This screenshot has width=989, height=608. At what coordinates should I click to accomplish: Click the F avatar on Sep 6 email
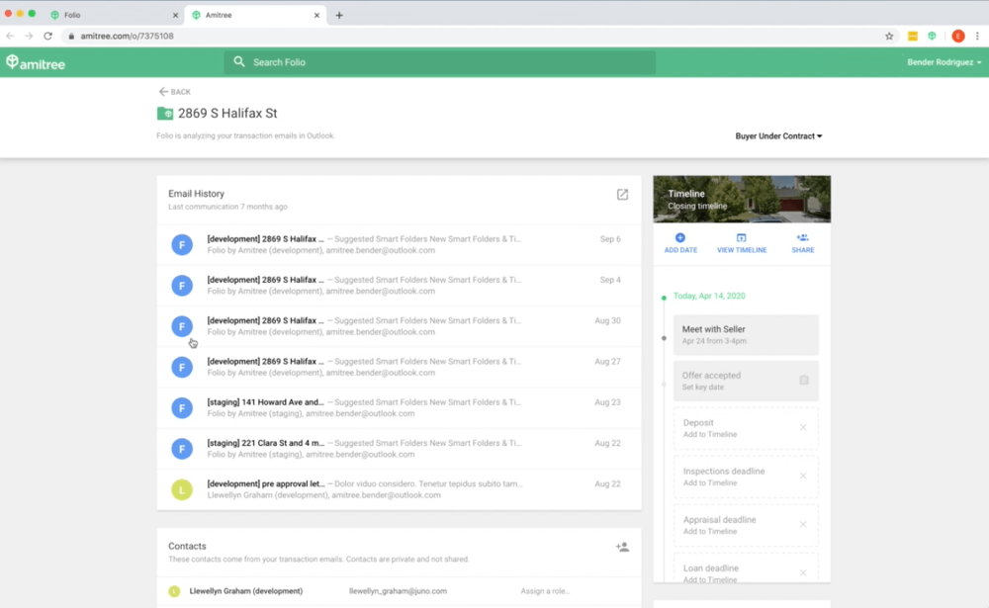(182, 245)
